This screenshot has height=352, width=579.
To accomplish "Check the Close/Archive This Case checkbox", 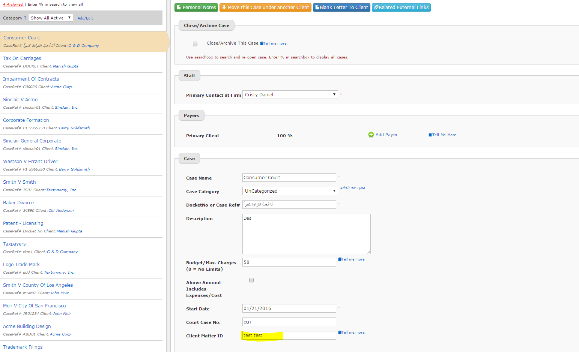I will point(195,44).
